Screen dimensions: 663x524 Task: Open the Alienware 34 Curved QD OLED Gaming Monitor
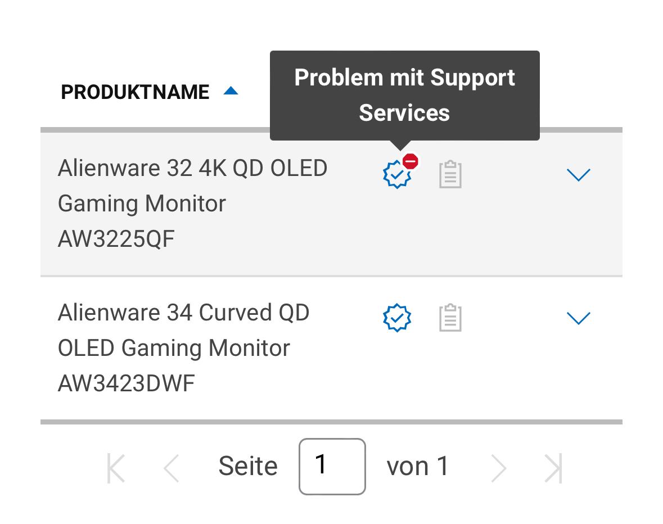tap(183, 330)
